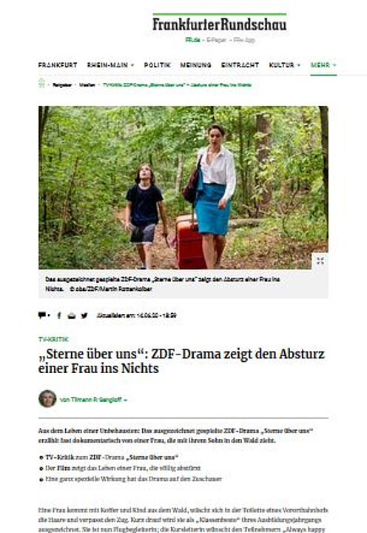Click the Ratgeber breadcrumb link
Viewport: 367px width, 533px height.
click(x=62, y=85)
